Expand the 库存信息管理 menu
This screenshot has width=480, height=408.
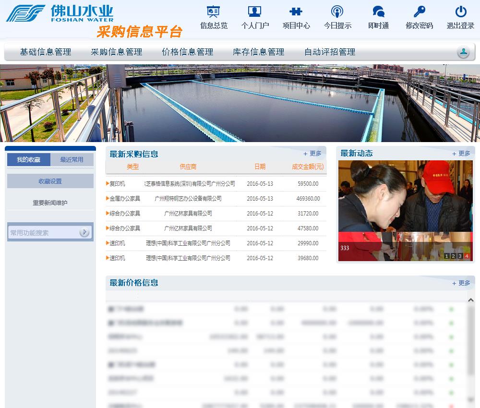tap(259, 52)
